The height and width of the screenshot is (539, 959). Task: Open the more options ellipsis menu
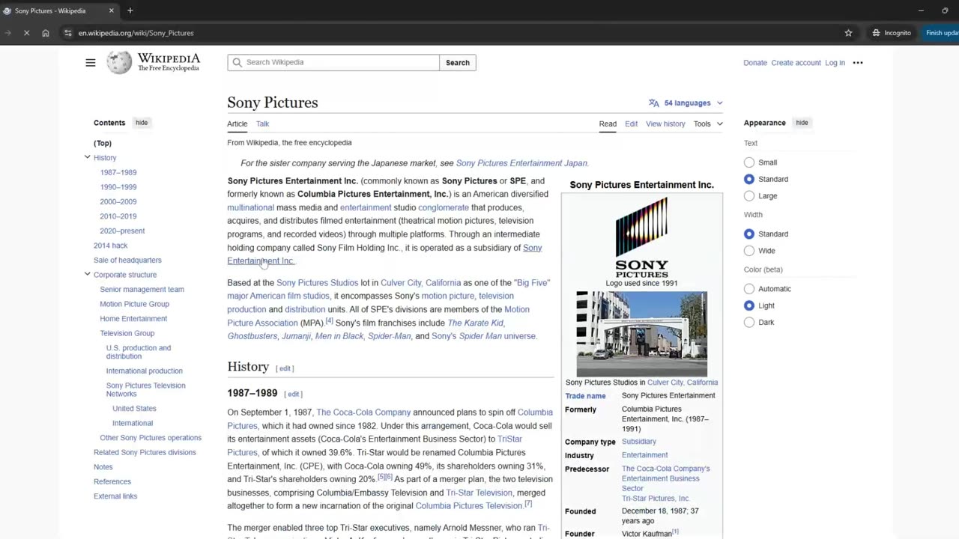[858, 63]
